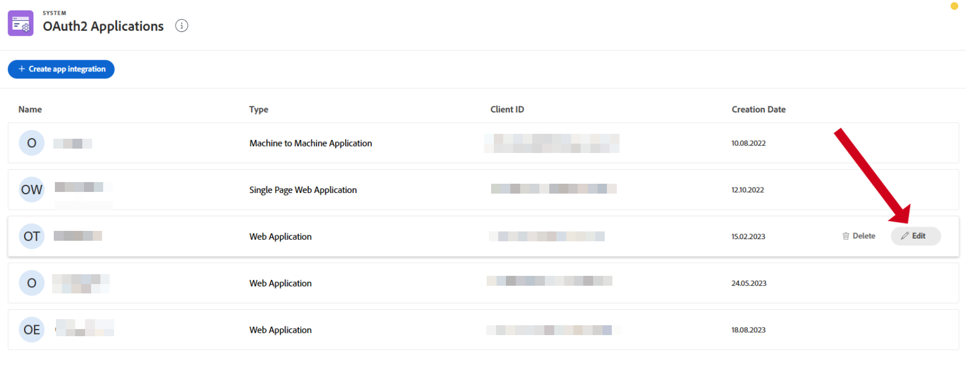
Task: Click the O avatar of Machine to Machine app
Action: point(32,143)
